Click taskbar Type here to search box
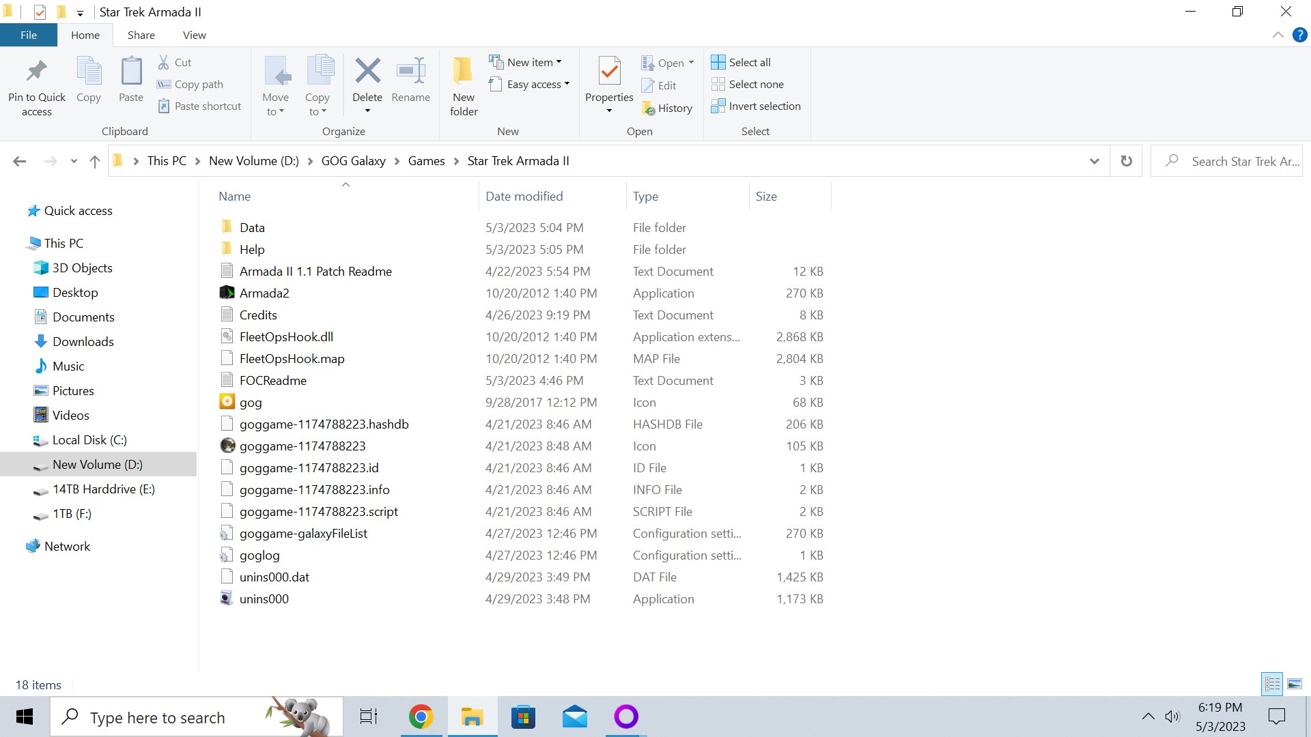Image resolution: width=1311 pixels, height=737 pixels. click(197, 717)
